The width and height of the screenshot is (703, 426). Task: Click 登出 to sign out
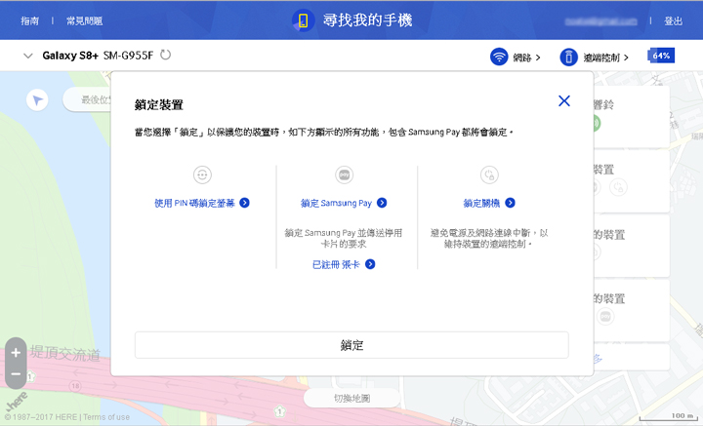[673, 20]
